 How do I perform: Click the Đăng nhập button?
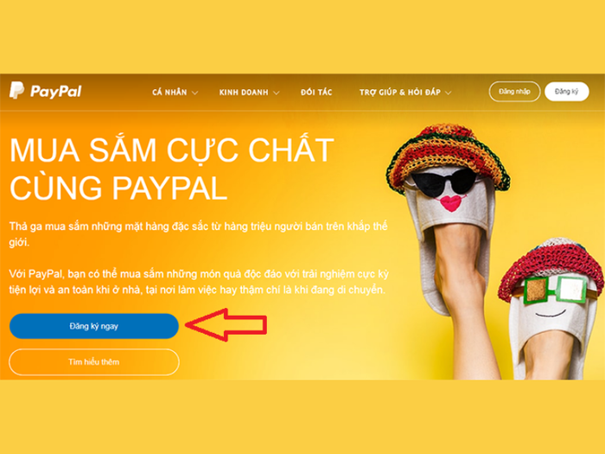point(514,92)
